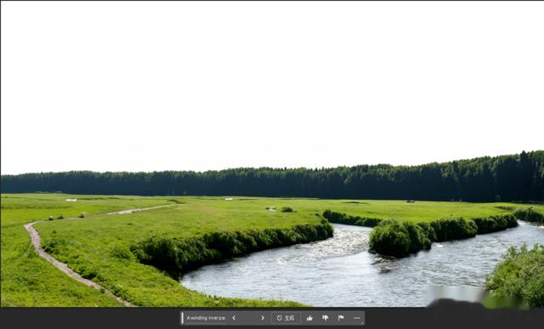Click the thumbs down icon on taskbar
The height and width of the screenshot is (329, 544).
[x=325, y=318]
